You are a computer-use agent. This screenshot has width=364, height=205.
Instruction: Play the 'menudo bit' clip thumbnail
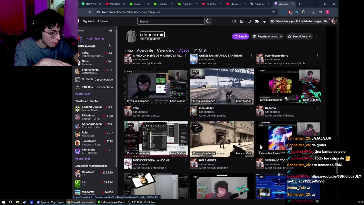pyautogui.click(x=222, y=86)
